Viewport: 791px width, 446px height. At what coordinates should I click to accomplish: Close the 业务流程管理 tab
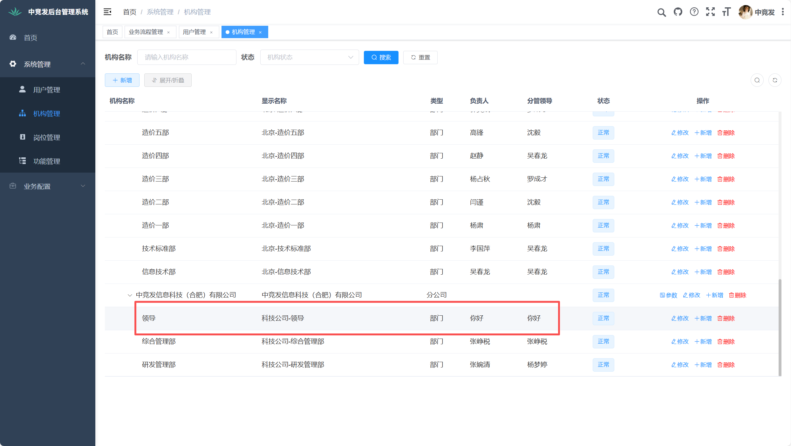pyautogui.click(x=168, y=32)
